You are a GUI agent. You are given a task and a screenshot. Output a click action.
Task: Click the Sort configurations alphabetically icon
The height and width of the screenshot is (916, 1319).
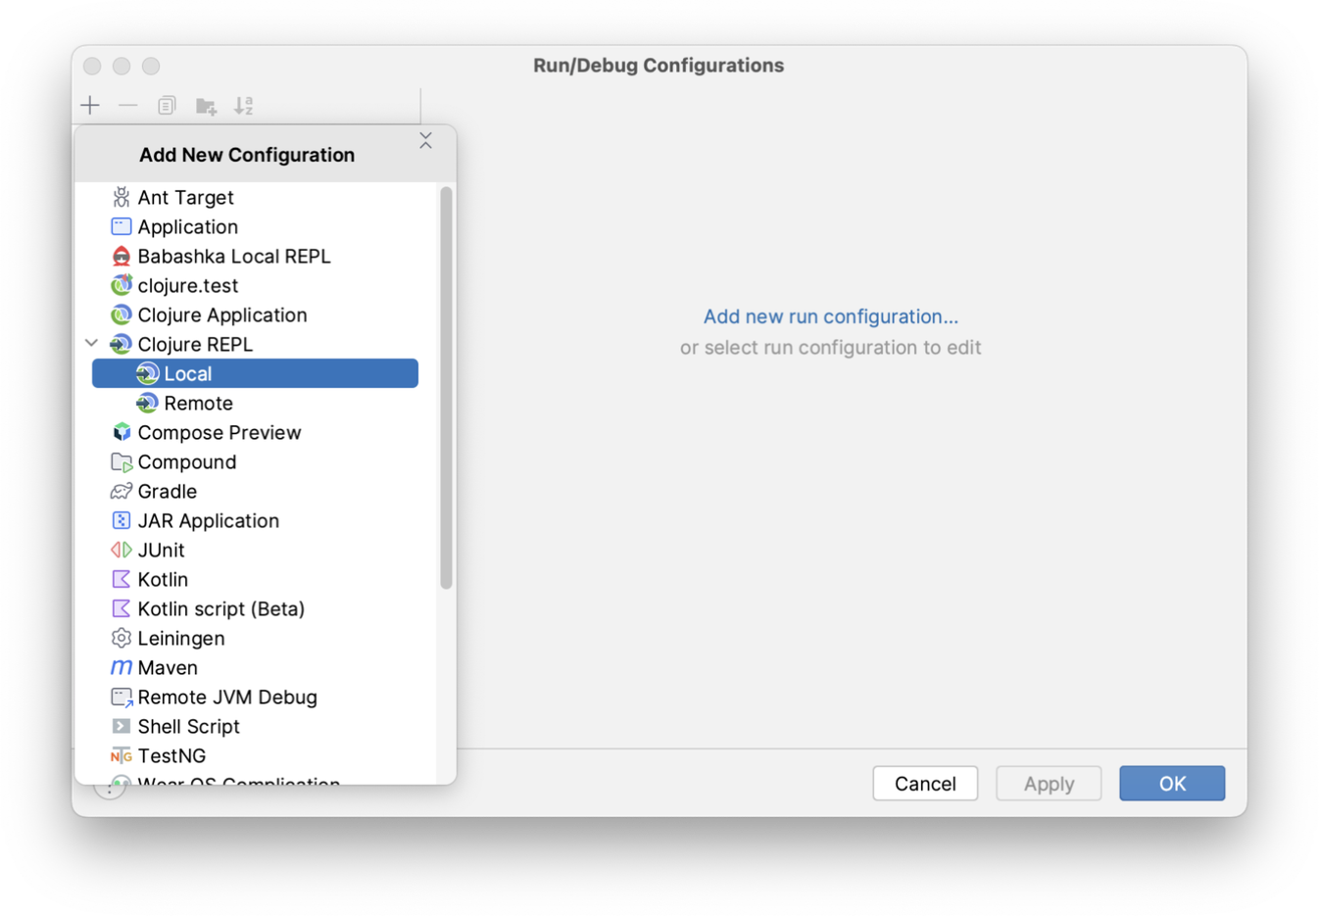pos(244,105)
